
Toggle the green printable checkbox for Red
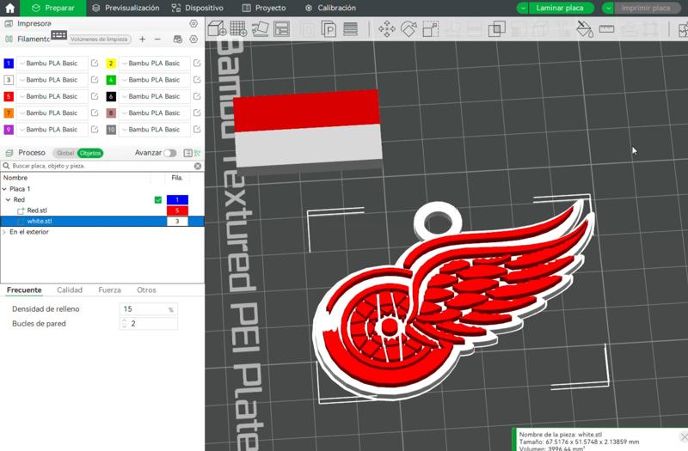[x=158, y=200]
